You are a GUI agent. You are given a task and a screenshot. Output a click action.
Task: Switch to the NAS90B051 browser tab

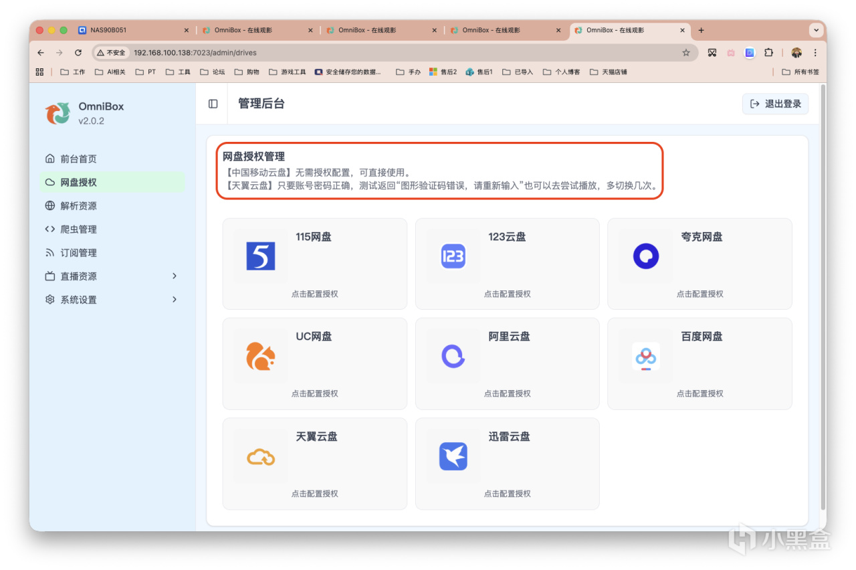tap(134, 30)
